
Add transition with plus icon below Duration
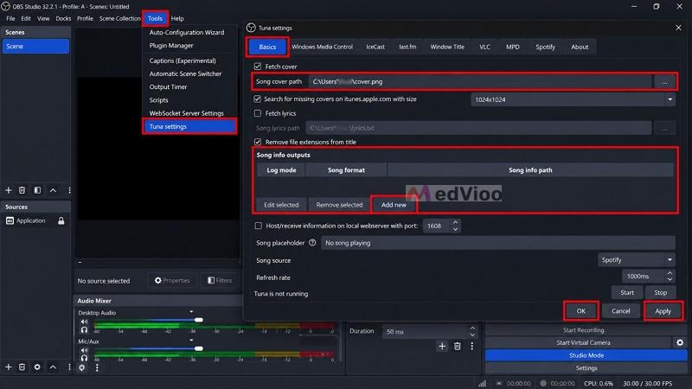coord(442,347)
